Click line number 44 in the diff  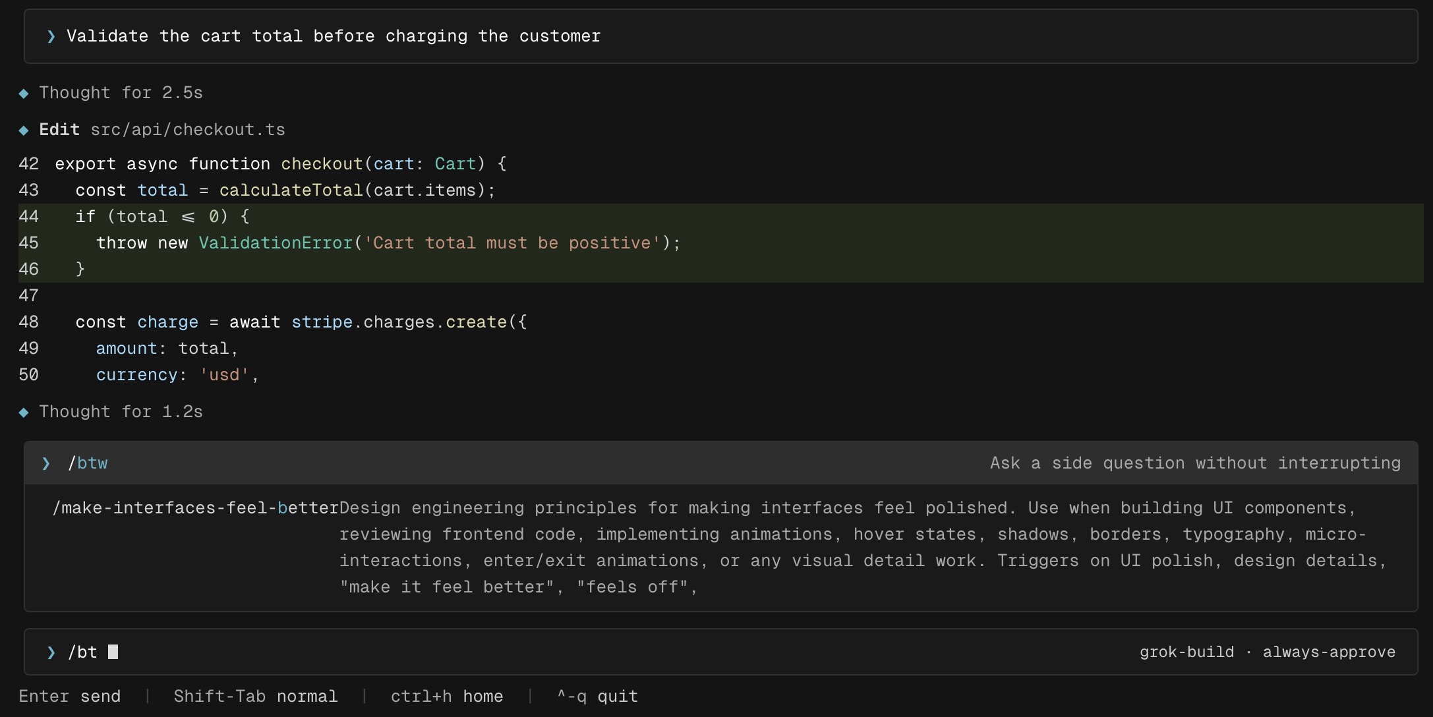tap(29, 217)
